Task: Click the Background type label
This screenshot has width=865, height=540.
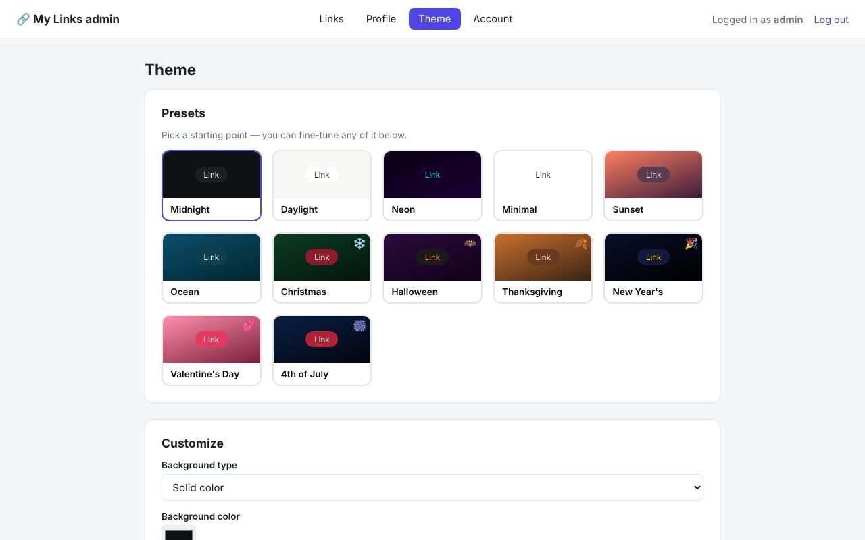Action: coord(199,465)
